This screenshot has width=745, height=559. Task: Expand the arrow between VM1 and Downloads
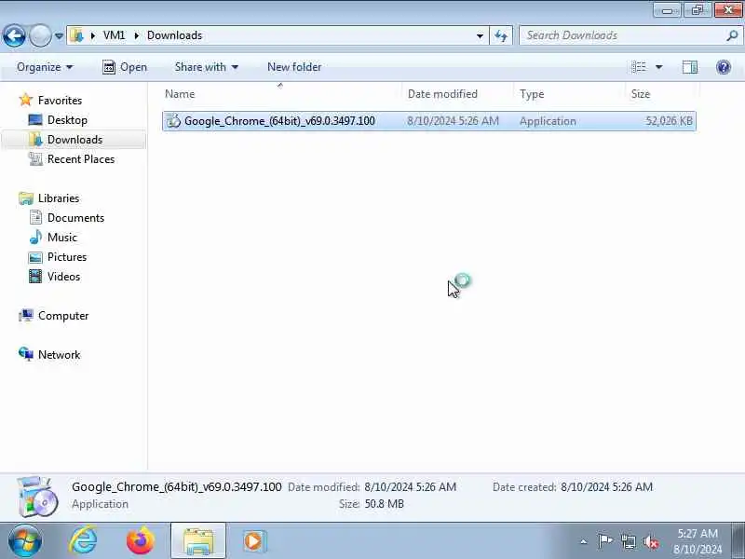tap(136, 35)
